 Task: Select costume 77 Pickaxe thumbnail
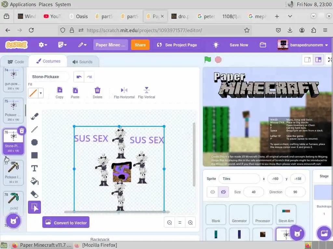(13, 172)
